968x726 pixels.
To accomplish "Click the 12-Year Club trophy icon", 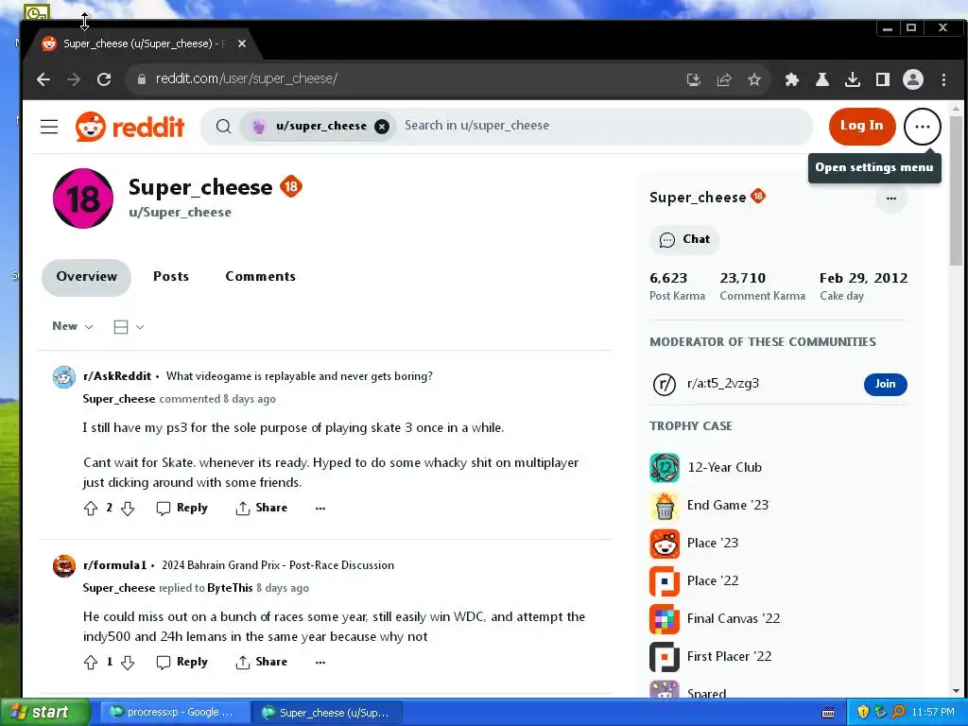I will 665,468.
